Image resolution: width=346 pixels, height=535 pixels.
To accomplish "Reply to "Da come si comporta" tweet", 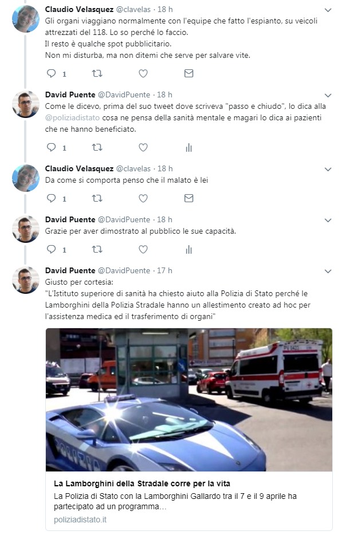I will (51, 198).
